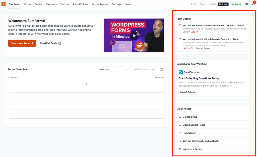
Task: Collapse the Form Checks panel
Action: [249, 19]
